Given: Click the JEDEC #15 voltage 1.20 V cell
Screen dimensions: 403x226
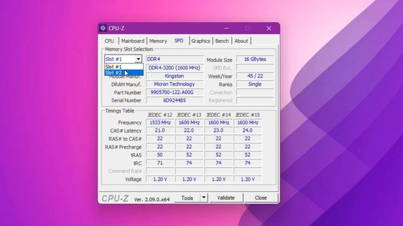Looking at the screenshot, I should tap(247, 180).
